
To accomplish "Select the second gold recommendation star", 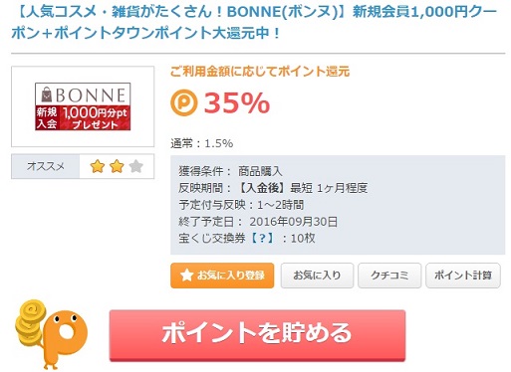I will pos(117,166).
